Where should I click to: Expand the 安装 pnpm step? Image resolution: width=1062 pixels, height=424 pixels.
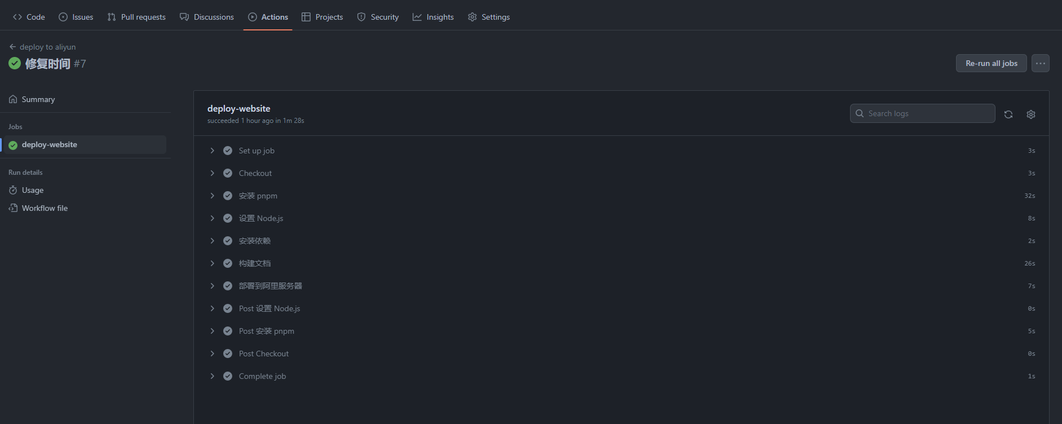[x=213, y=196]
